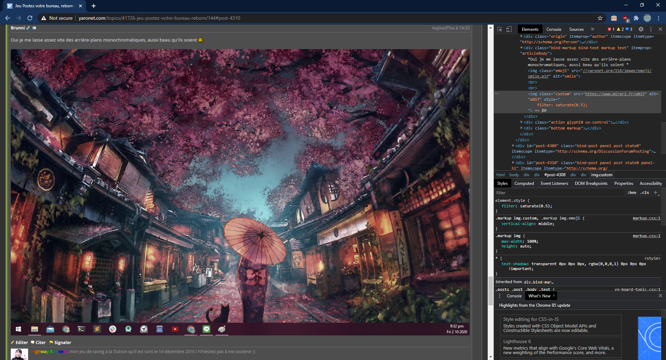Go back to the previous page
The height and width of the screenshot is (360, 666).
[8, 18]
